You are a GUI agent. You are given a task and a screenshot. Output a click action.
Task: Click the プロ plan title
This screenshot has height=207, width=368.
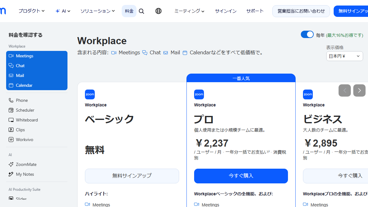tap(204, 119)
